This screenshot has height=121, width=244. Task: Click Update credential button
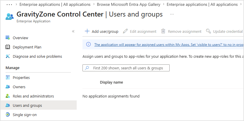pyautogui.click(x=224, y=31)
